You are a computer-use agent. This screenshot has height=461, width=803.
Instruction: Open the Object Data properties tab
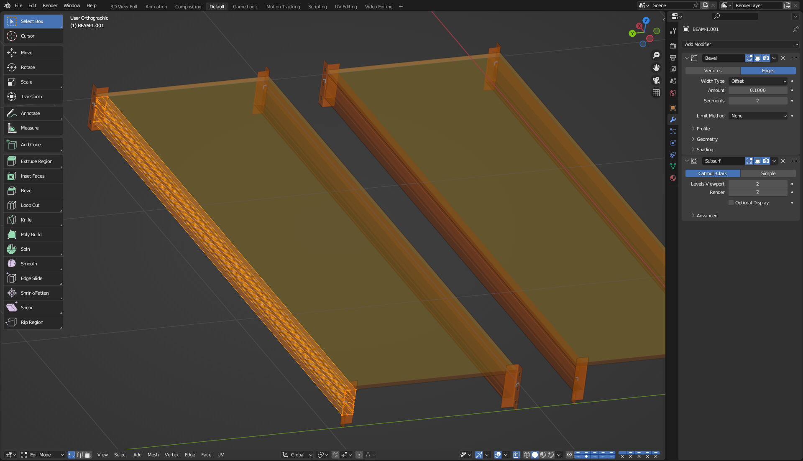click(x=673, y=166)
